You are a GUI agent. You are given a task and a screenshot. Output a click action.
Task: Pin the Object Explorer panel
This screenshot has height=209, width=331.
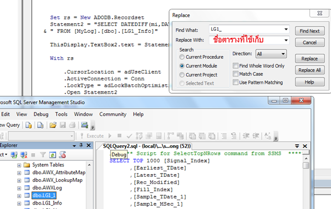(81, 145)
